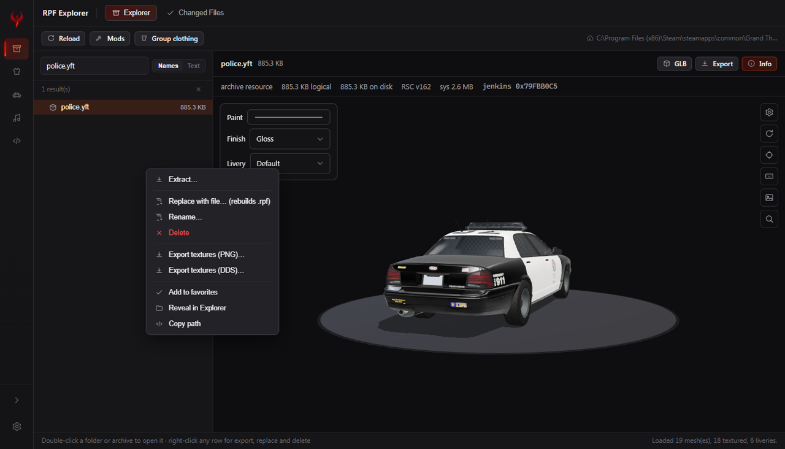This screenshot has height=449, width=785.
Task: Click the viewer magnifier search icon
Action: click(769, 219)
